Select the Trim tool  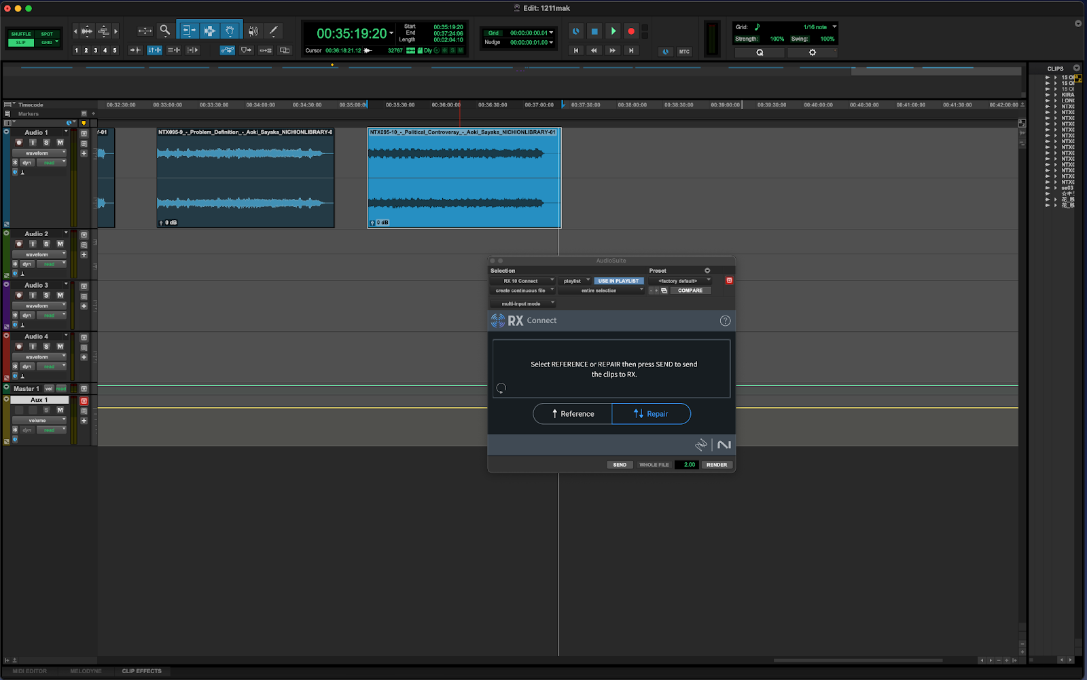189,31
